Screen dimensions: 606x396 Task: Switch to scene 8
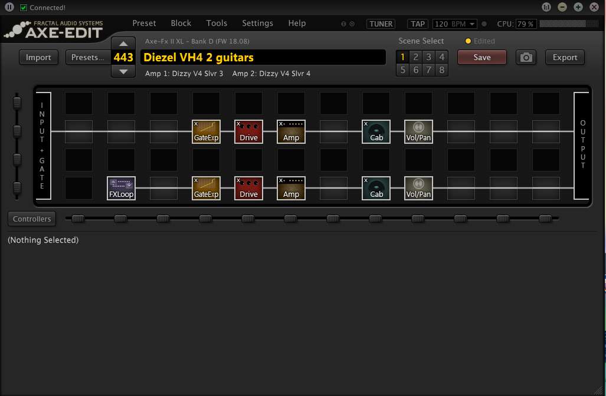pos(441,70)
